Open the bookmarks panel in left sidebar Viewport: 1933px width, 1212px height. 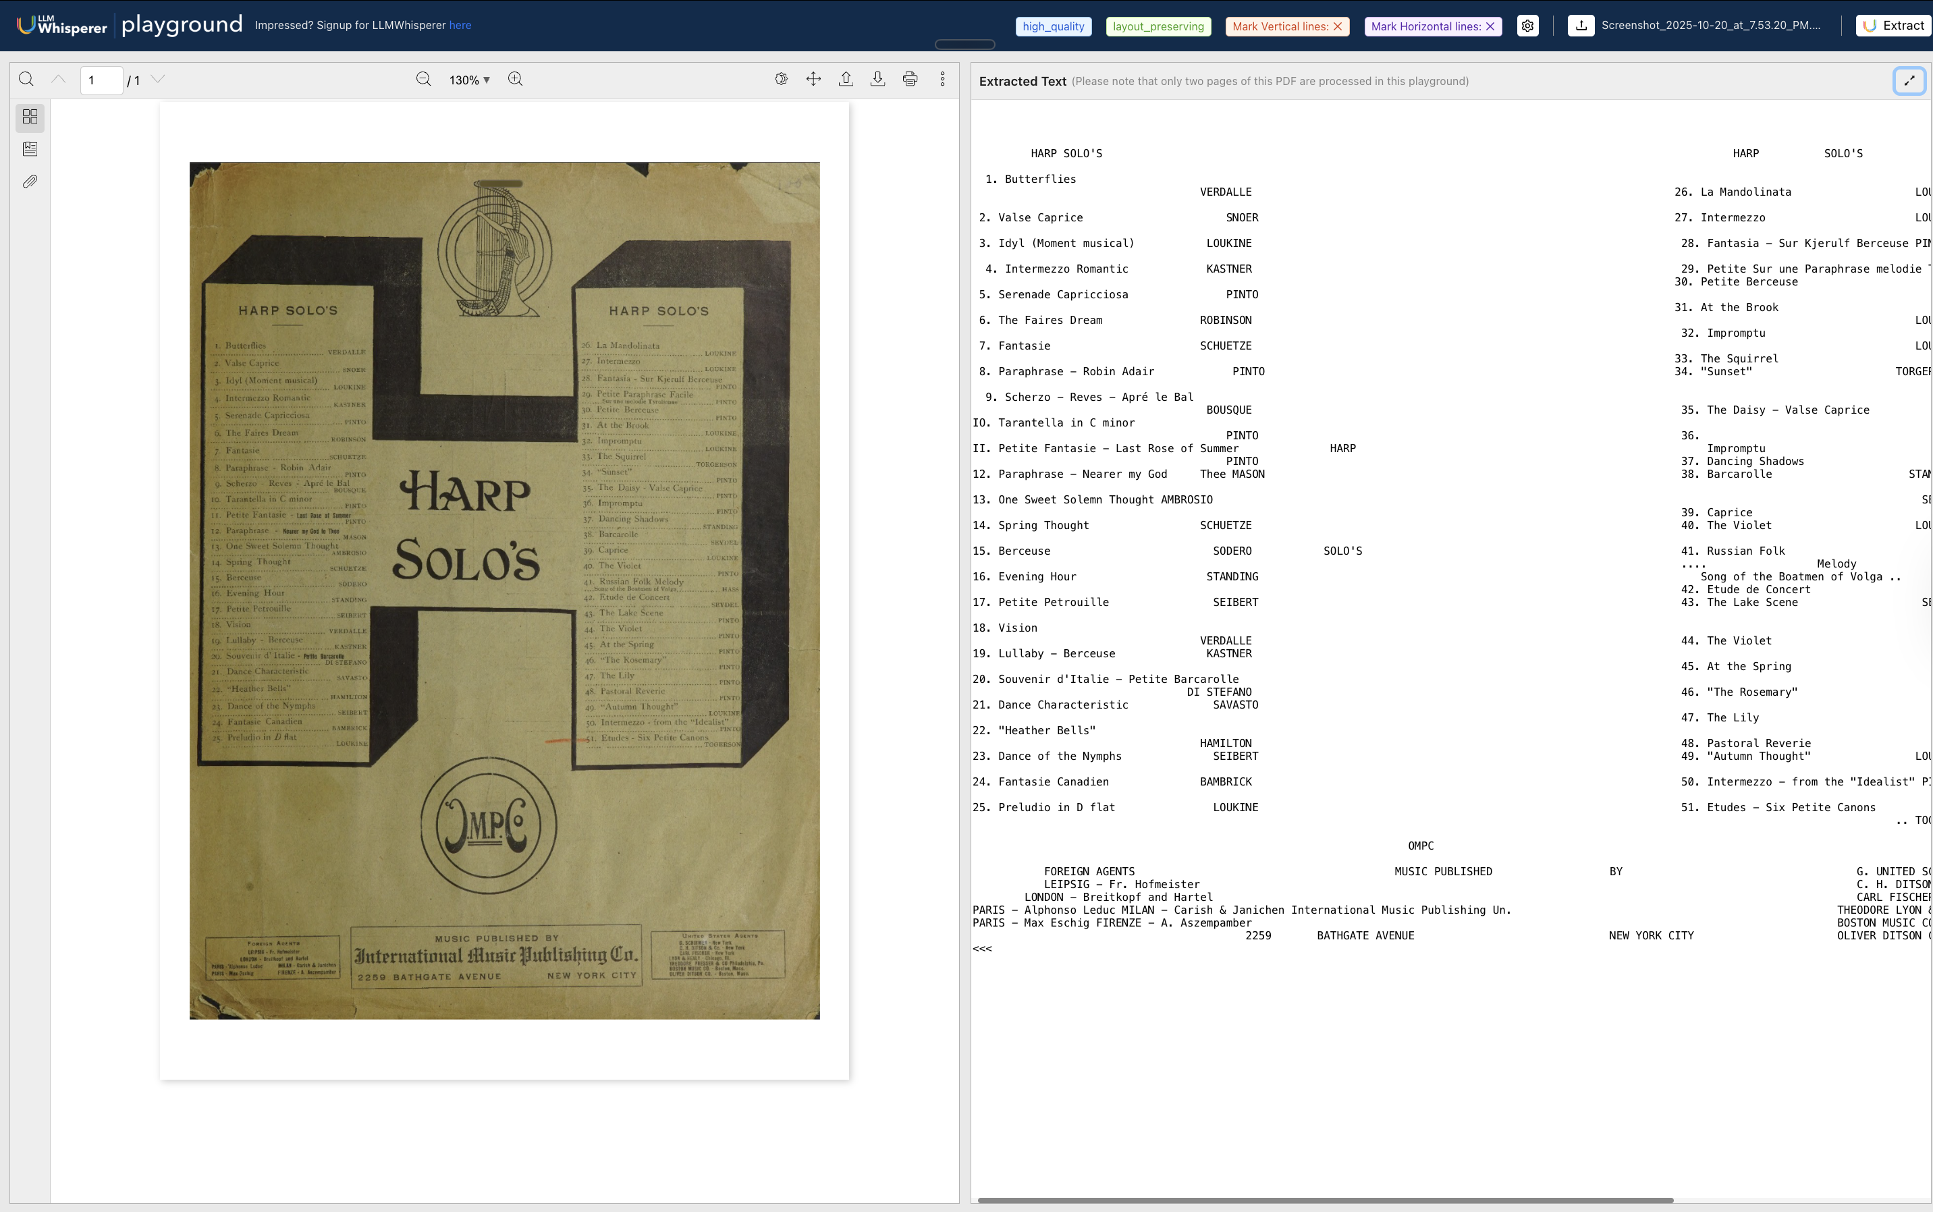30,149
